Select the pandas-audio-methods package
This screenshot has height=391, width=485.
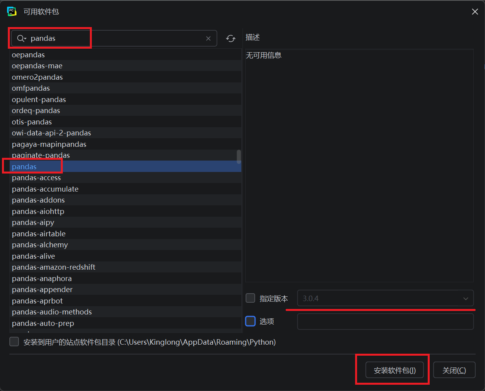coord(125,312)
